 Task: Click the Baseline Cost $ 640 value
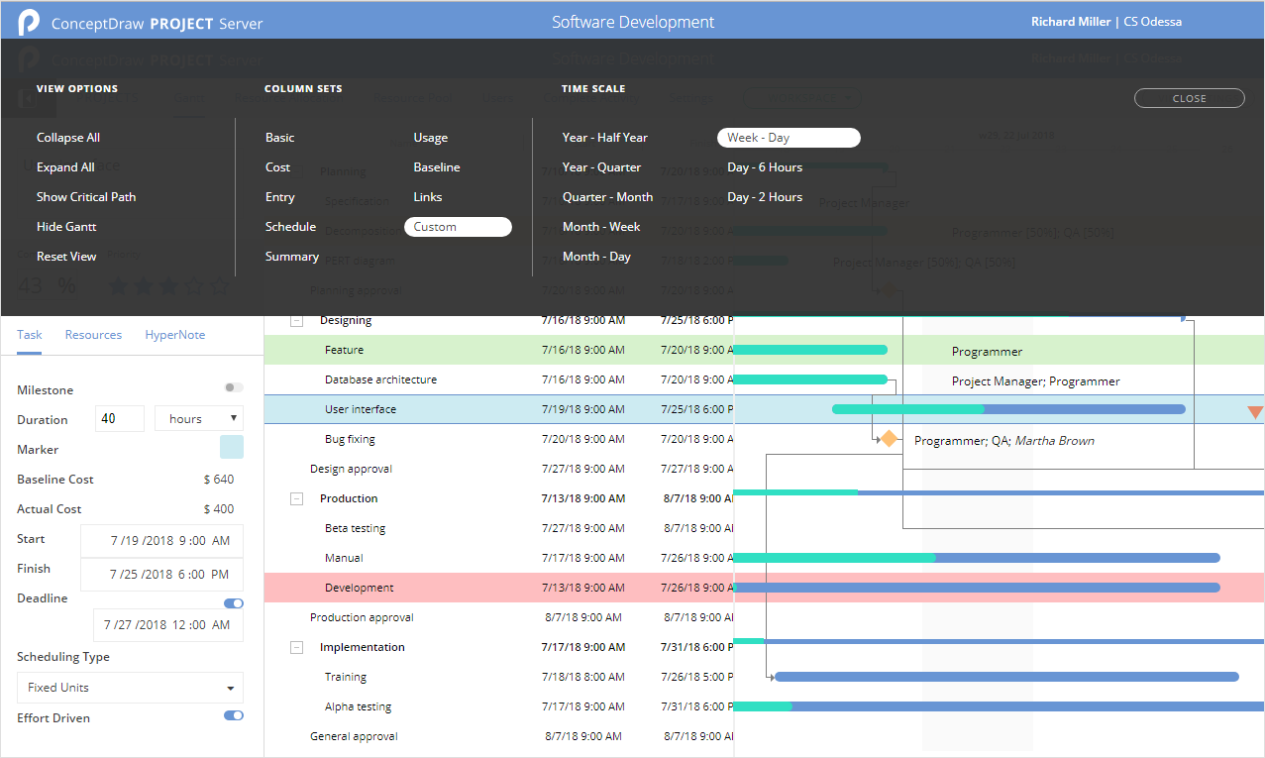click(218, 480)
